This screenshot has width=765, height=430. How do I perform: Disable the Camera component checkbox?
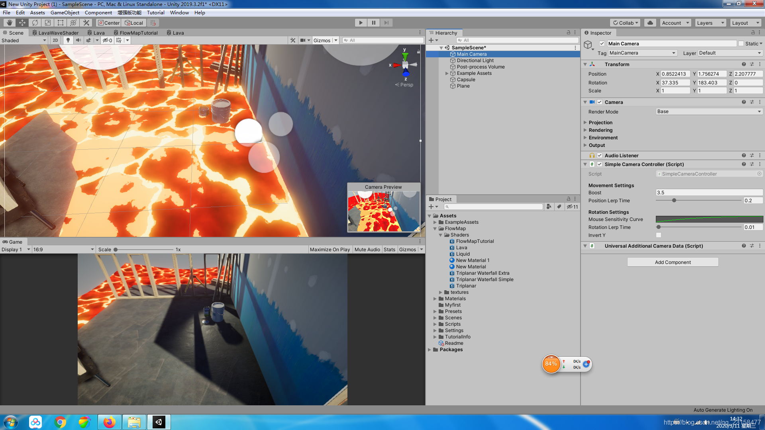click(600, 102)
